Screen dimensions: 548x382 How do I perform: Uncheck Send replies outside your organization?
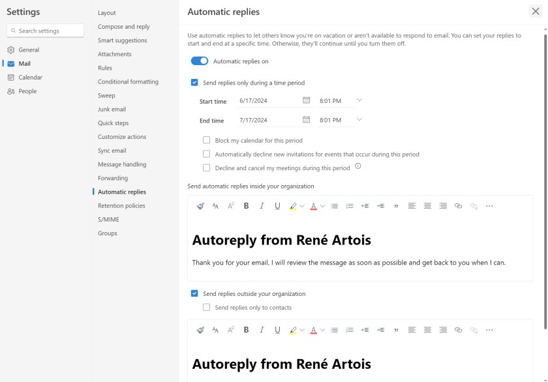pos(194,293)
